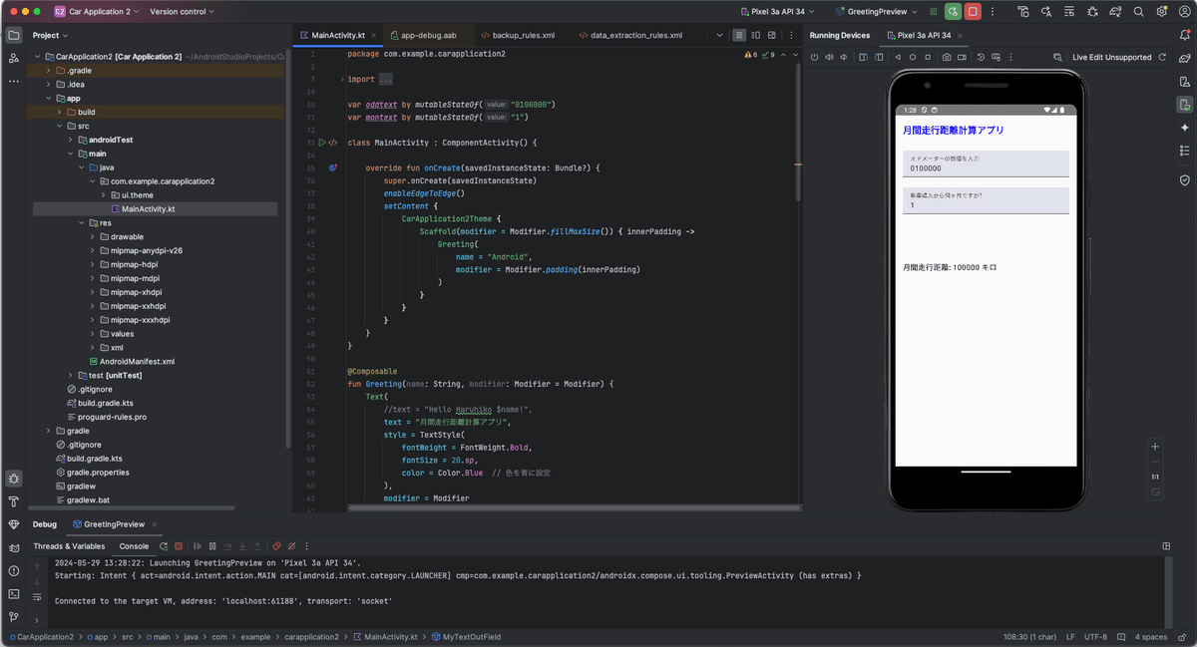Click emulator volume up button

pyautogui.click(x=830, y=58)
